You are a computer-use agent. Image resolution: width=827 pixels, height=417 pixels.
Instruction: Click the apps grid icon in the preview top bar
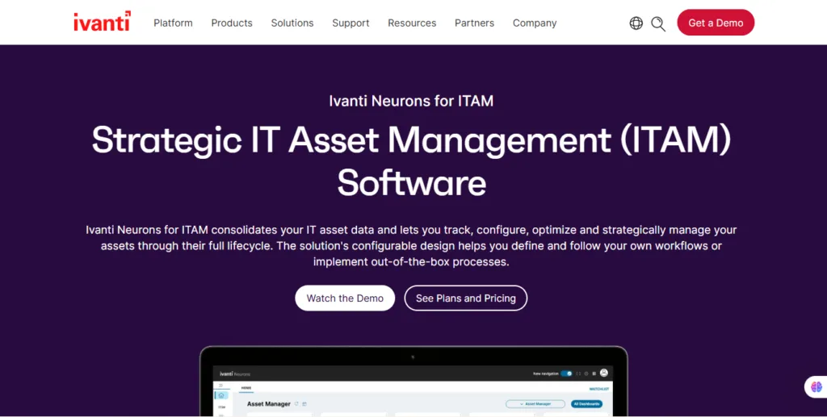point(594,373)
